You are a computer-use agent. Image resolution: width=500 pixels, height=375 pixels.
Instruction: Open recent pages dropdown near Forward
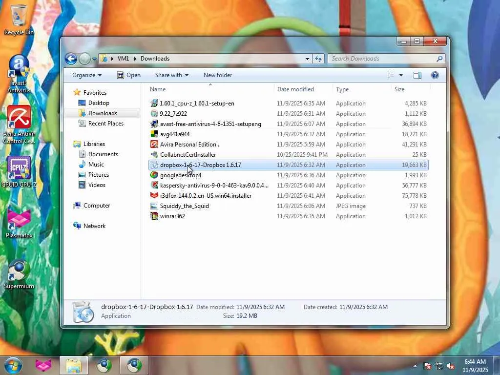pos(94,59)
